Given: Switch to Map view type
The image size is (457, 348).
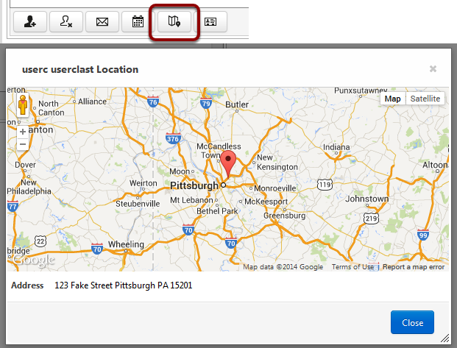Looking at the screenshot, I should pyautogui.click(x=392, y=99).
